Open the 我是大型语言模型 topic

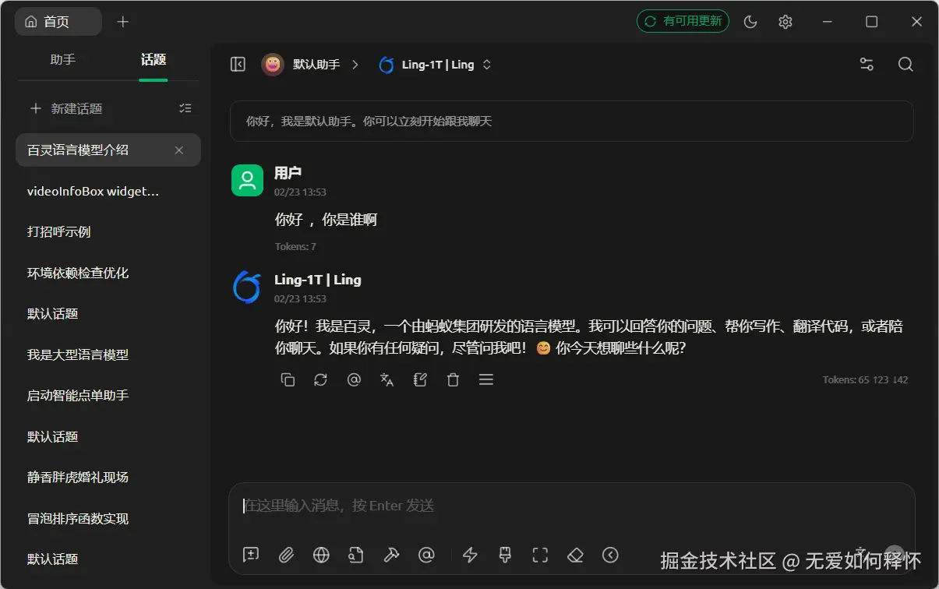(108, 354)
